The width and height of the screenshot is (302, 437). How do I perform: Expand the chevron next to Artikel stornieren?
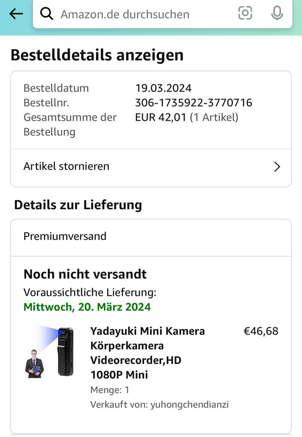point(277,167)
